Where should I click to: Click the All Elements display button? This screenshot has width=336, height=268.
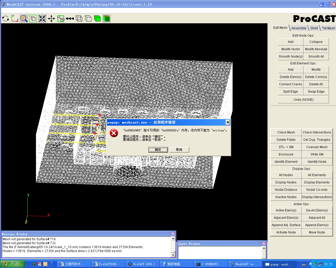pos(317,175)
